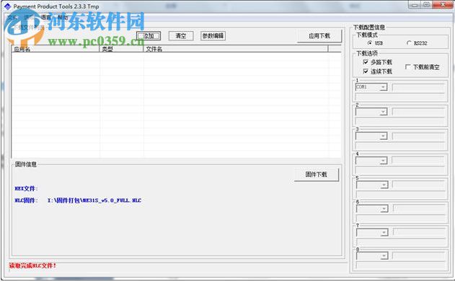This screenshot has width=455, height=282.
Task: Click the status field beside channel 2 dropdown
Action: (418, 112)
